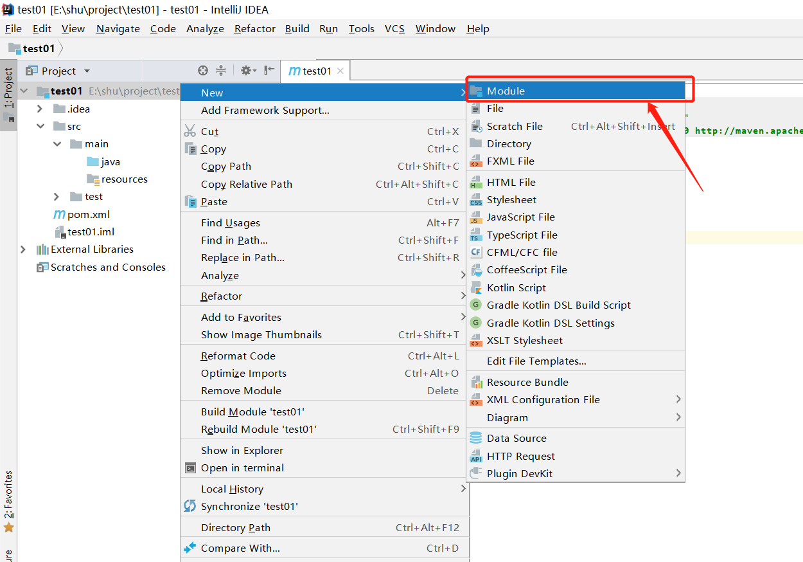Open the VCS menu
Image resolution: width=803 pixels, height=562 pixels.
pyautogui.click(x=394, y=28)
